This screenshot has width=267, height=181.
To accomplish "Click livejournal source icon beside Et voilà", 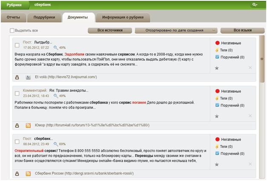I will (28, 77).
